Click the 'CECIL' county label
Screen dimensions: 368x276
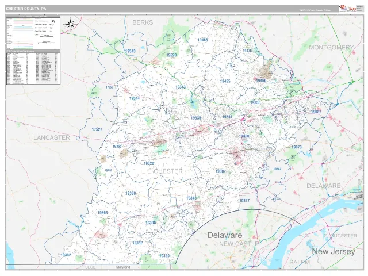click(x=90, y=267)
